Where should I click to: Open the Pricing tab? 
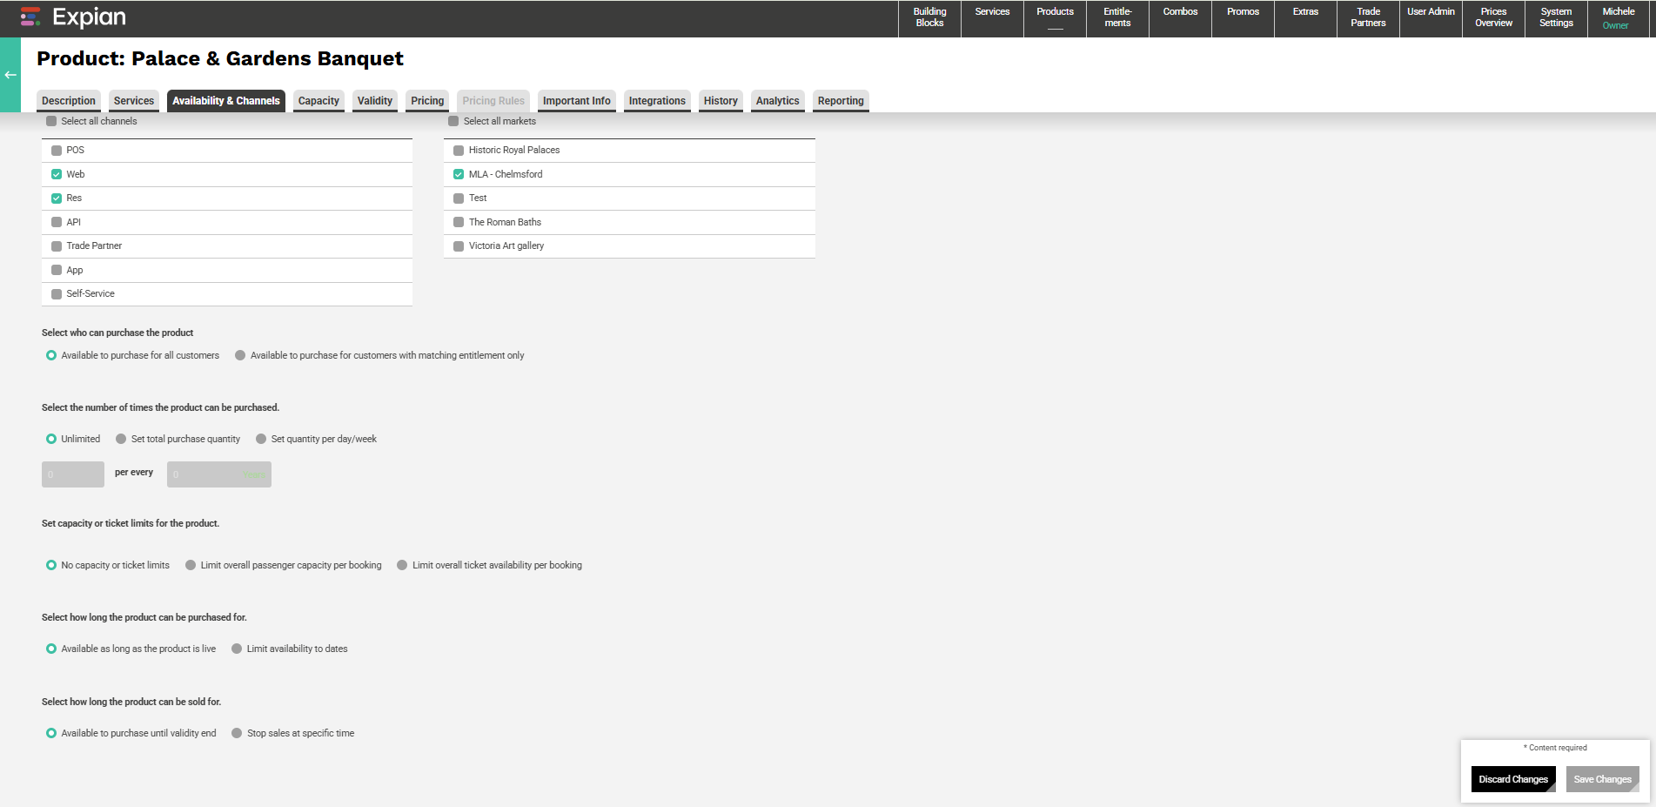[x=427, y=101]
